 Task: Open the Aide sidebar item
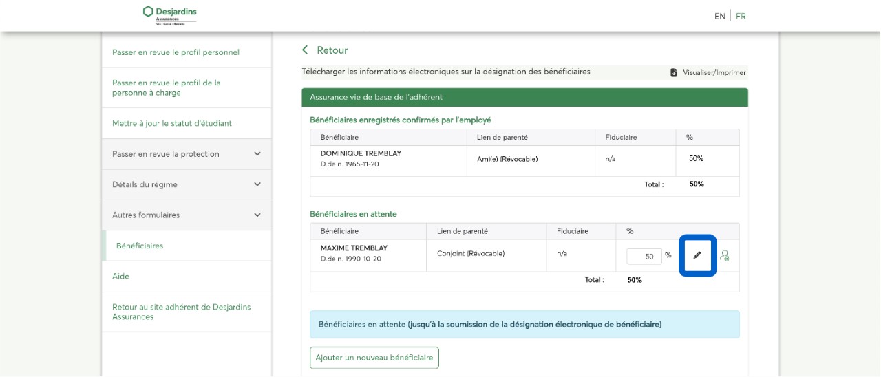coord(121,276)
